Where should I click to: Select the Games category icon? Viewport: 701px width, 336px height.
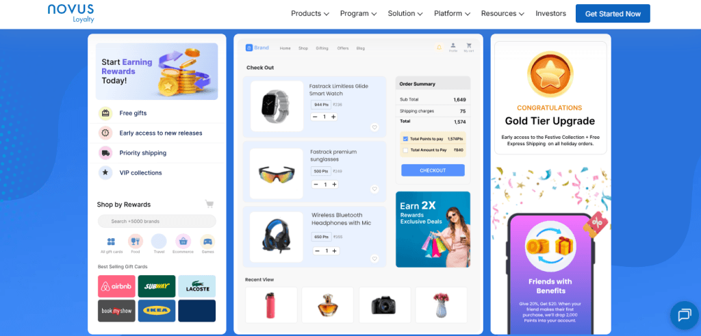[207, 242]
